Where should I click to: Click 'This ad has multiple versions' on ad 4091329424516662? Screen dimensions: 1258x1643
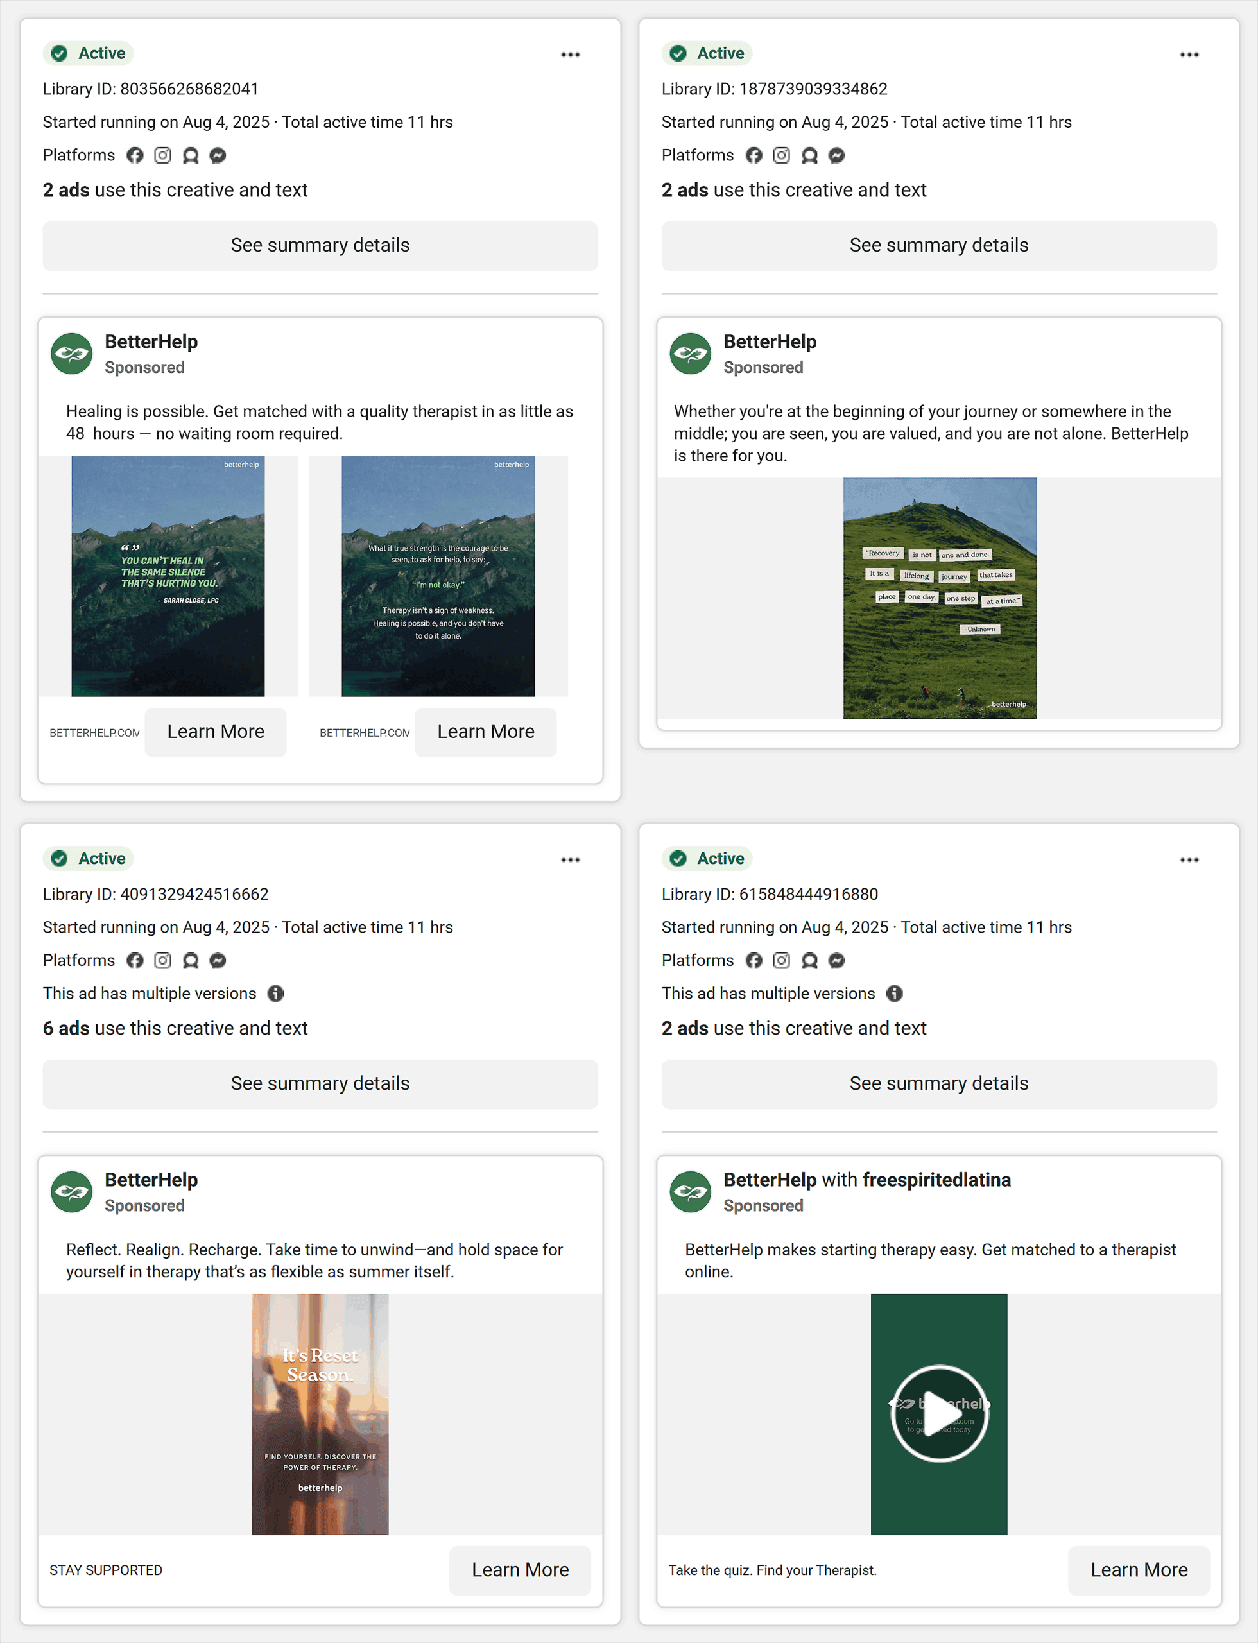(x=149, y=993)
